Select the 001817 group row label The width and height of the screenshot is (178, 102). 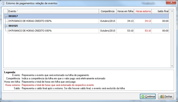(x=13, y=16)
